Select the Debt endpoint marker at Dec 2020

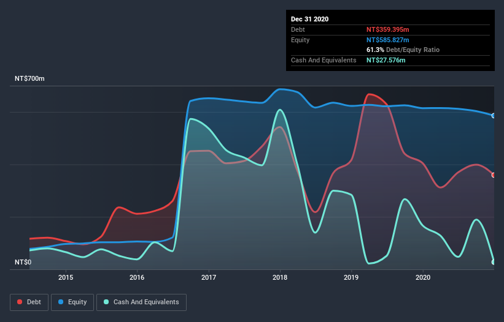pyautogui.click(x=494, y=175)
